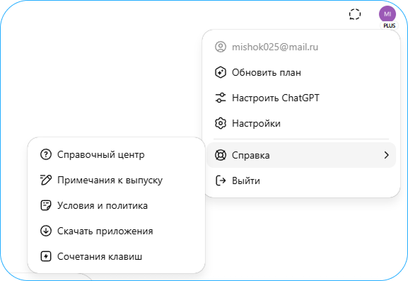The height and width of the screenshot is (281, 408).
Task: Select Скачать приложения
Action: point(116,231)
